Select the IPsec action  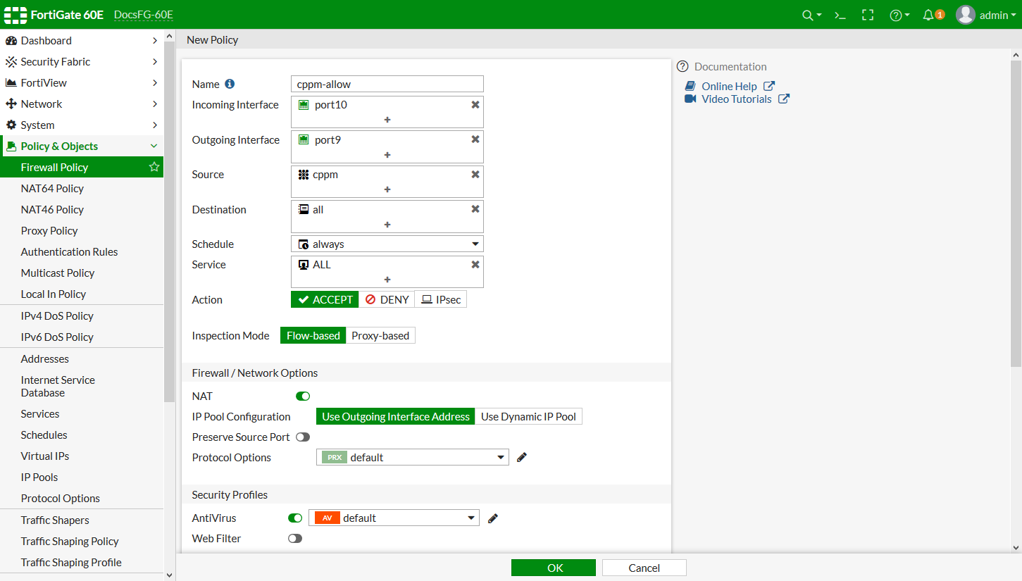441,299
